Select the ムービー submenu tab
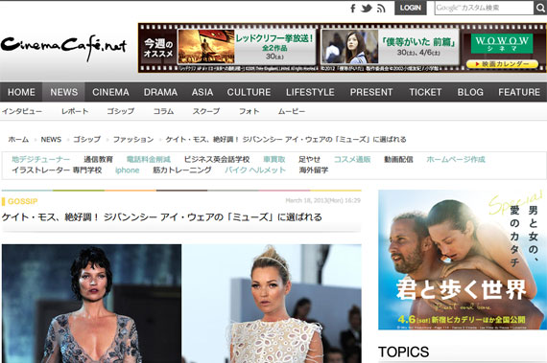Viewport: 547px width, 363px height. 292,111
